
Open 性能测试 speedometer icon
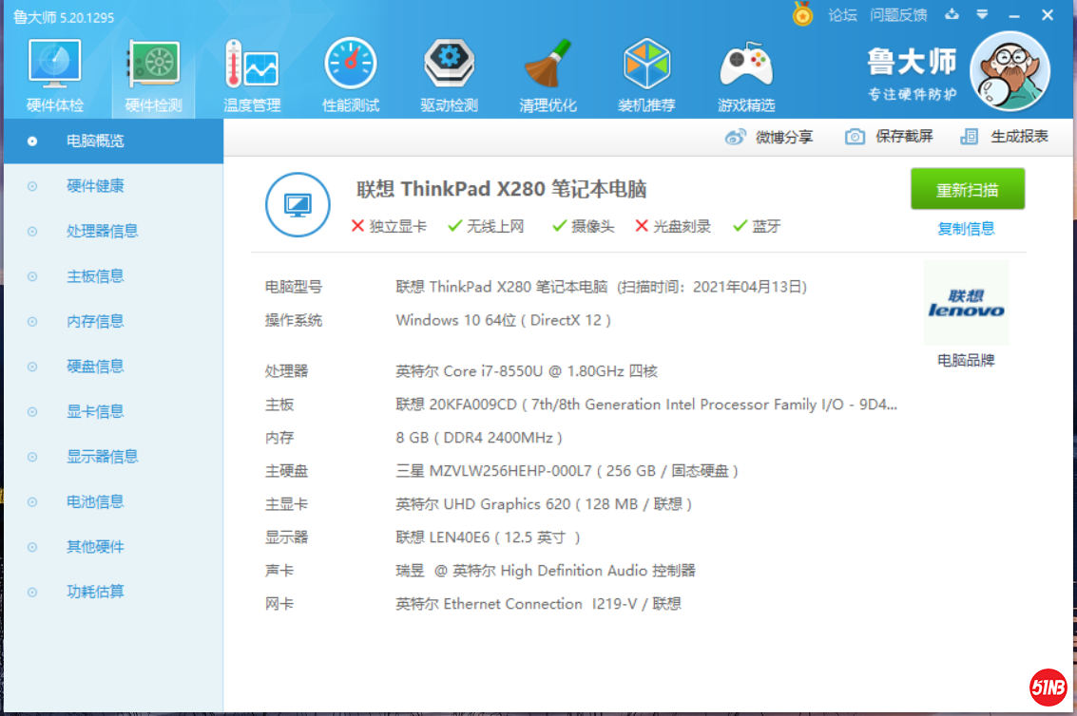[x=350, y=66]
